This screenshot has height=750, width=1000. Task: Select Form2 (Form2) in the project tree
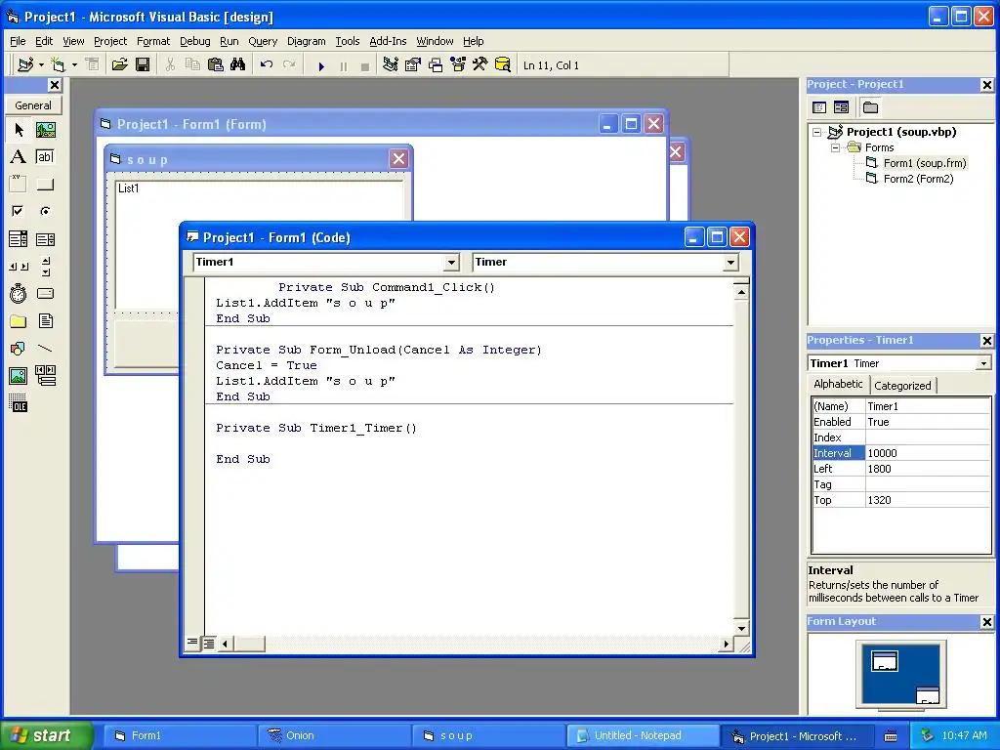[x=918, y=179]
